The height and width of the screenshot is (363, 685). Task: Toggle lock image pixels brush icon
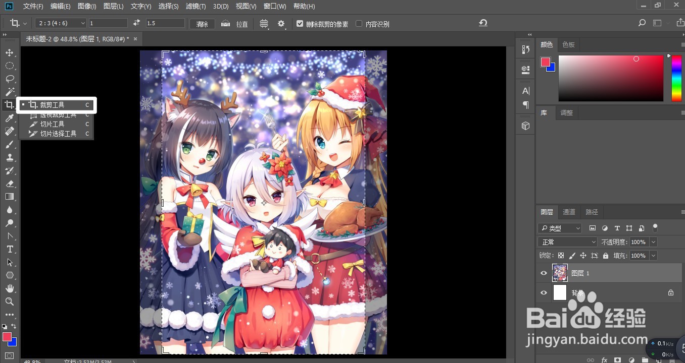tap(572, 256)
